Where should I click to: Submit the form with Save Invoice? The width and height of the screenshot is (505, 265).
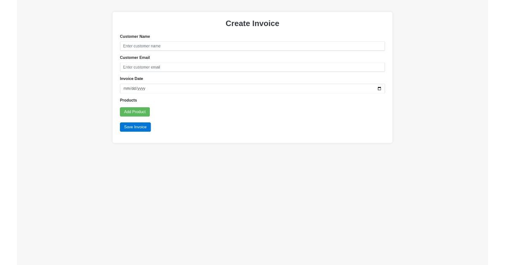(135, 127)
